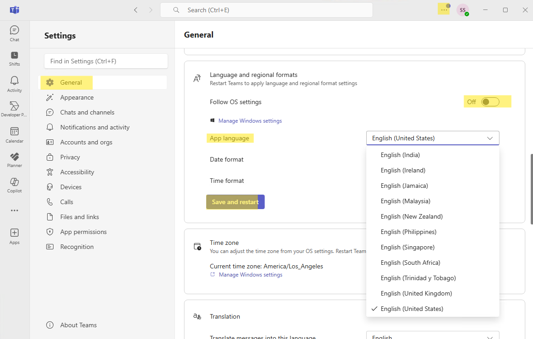533x339 pixels.
Task: Go to Notifications and activity settings
Action: point(95,127)
